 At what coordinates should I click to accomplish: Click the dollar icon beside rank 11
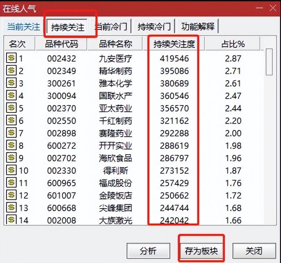tap(11, 183)
